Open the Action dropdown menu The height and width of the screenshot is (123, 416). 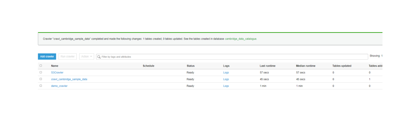86,57
